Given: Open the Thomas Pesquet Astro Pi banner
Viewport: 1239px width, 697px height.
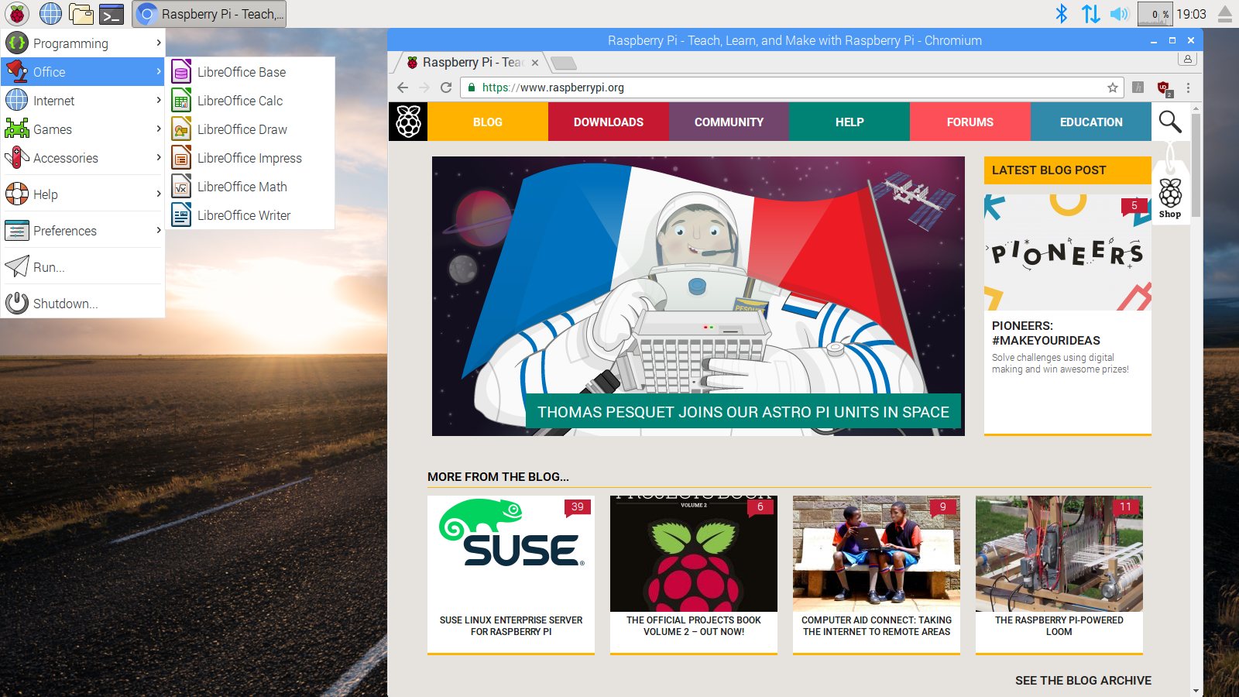Looking at the screenshot, I should [698, 296].
